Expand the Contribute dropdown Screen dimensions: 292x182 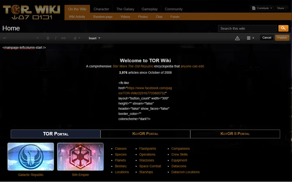point(261,8)
